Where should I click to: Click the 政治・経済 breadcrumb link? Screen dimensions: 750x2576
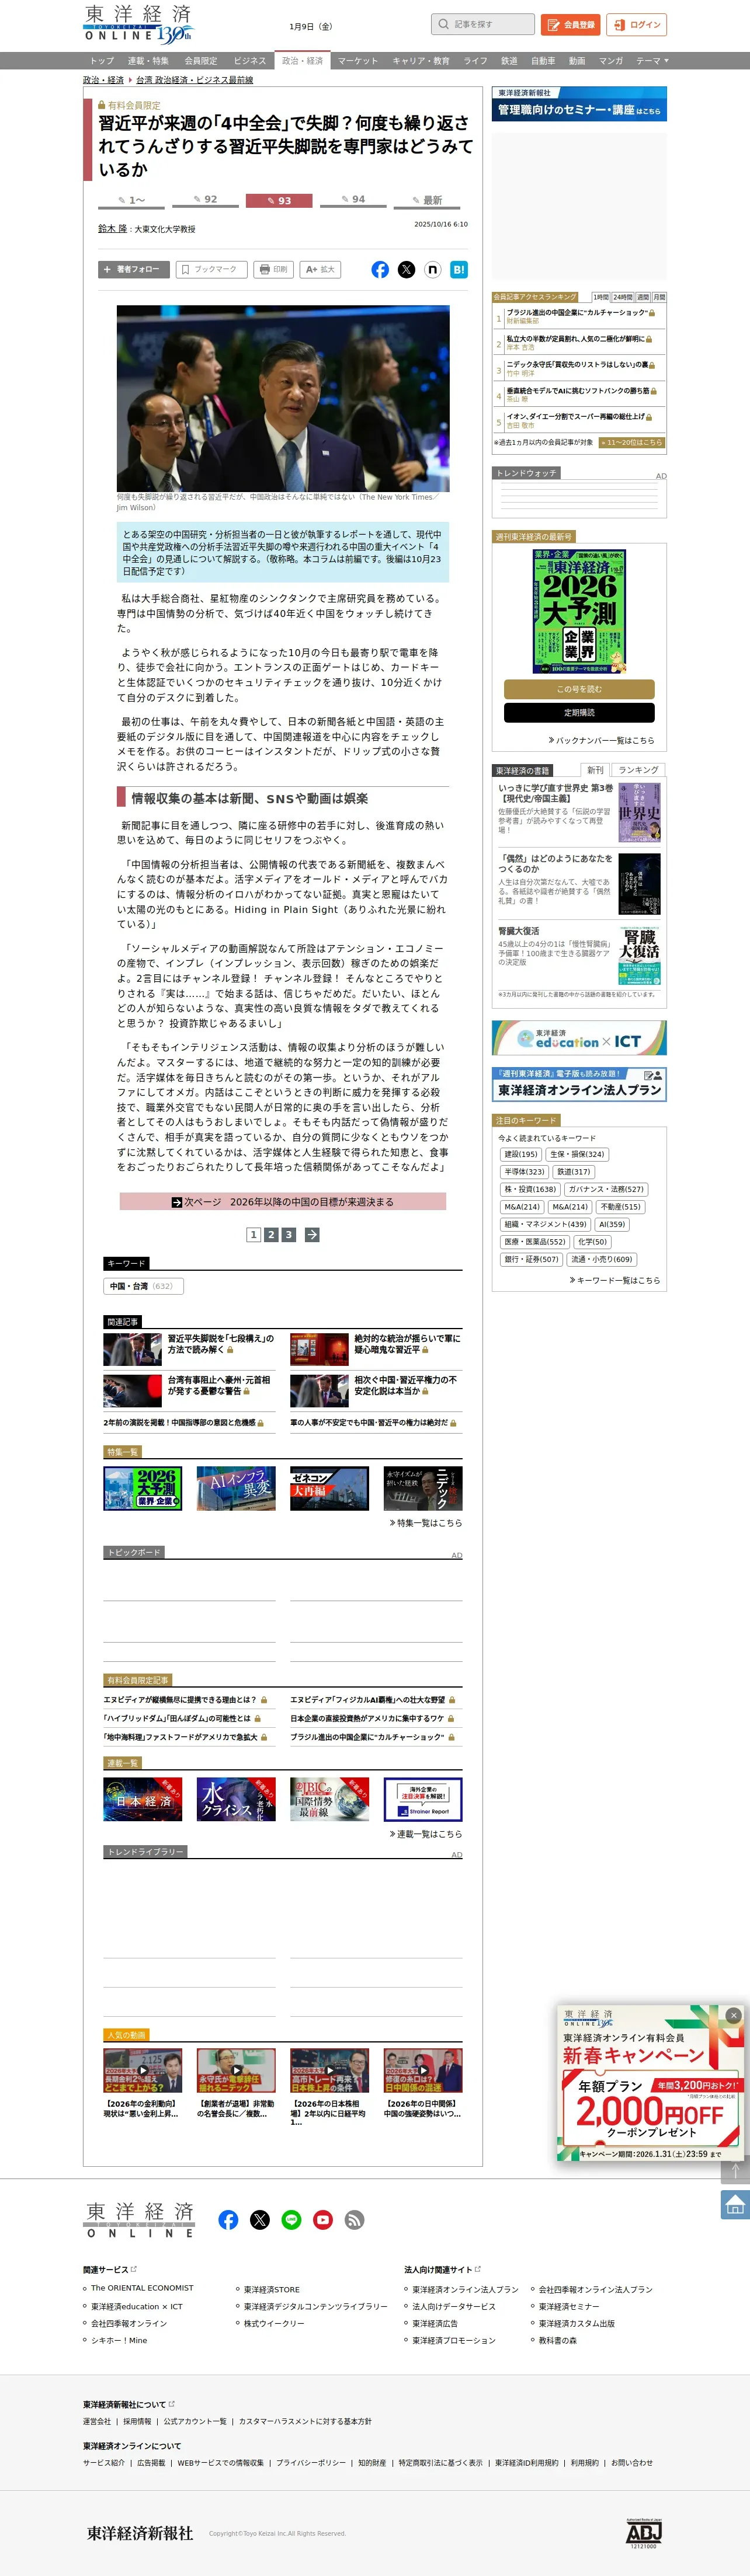(103, 80)
